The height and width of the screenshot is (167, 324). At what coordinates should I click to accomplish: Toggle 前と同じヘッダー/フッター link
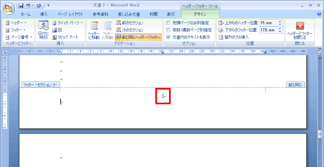[138, 37]
